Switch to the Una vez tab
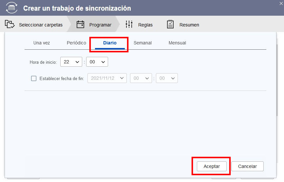 point(42,43)
